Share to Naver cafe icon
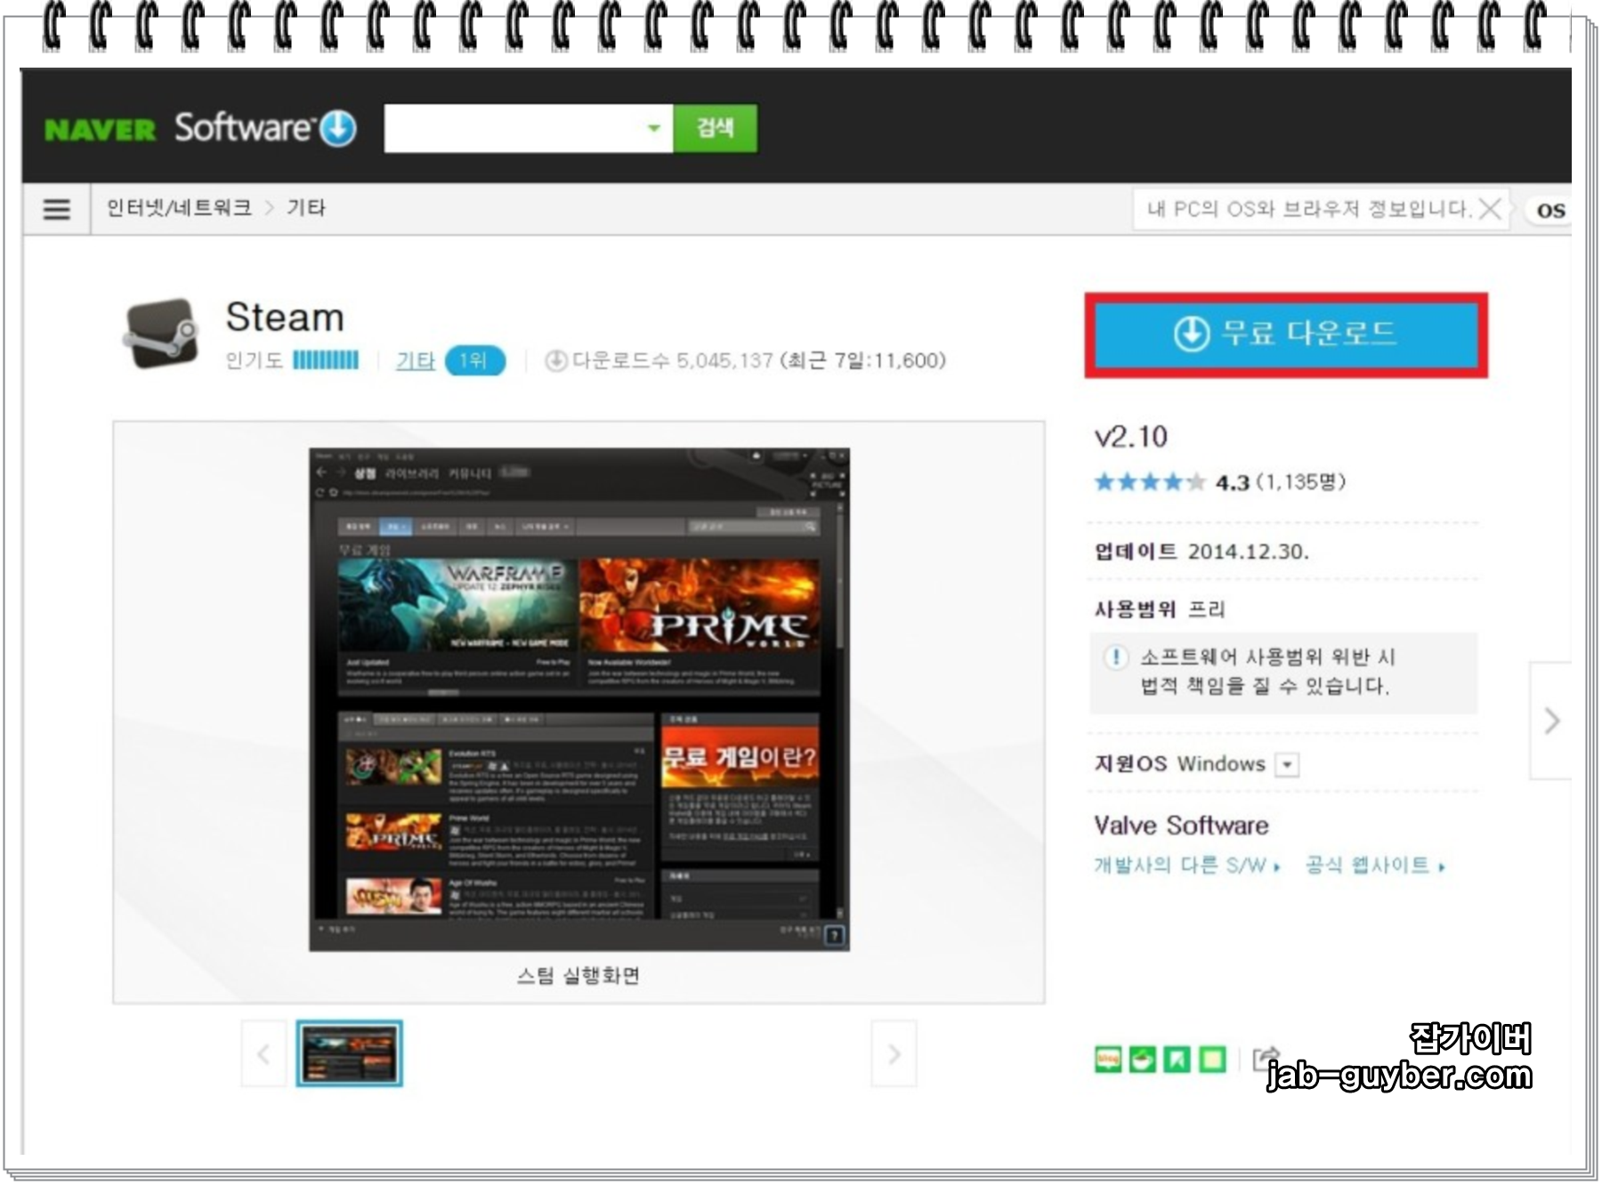 coord(1143,1060)
